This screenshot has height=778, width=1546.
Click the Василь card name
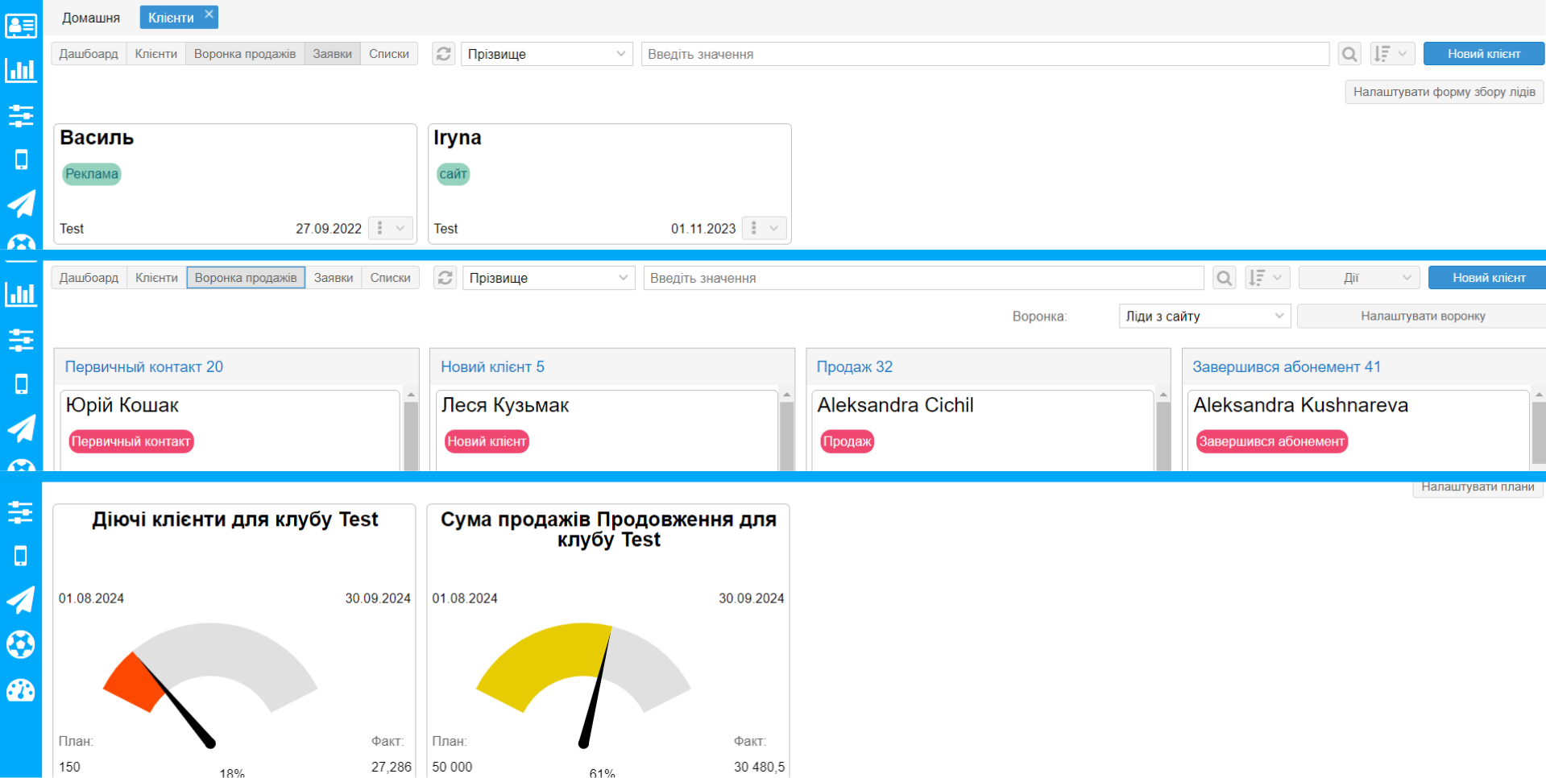point(97,138)
